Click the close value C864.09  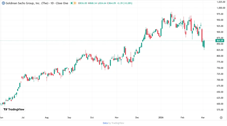pos(111,3)
